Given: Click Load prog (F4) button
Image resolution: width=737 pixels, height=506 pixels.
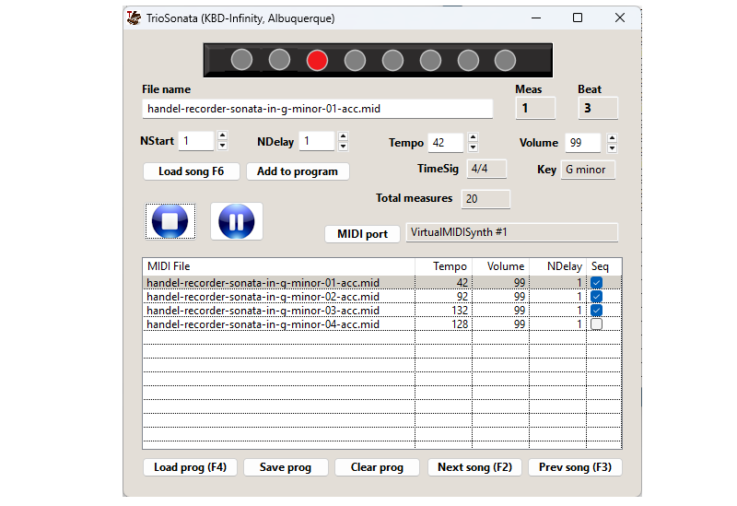Looking at the screenshot, I should pos(190,467).
